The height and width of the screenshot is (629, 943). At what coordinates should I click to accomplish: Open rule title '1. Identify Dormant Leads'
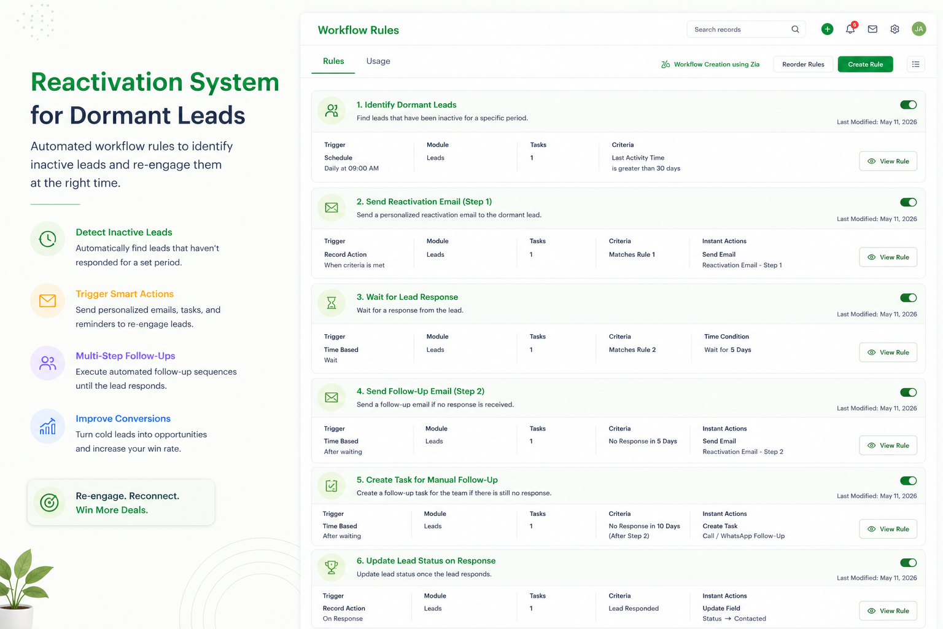click(x=406, y=105)
